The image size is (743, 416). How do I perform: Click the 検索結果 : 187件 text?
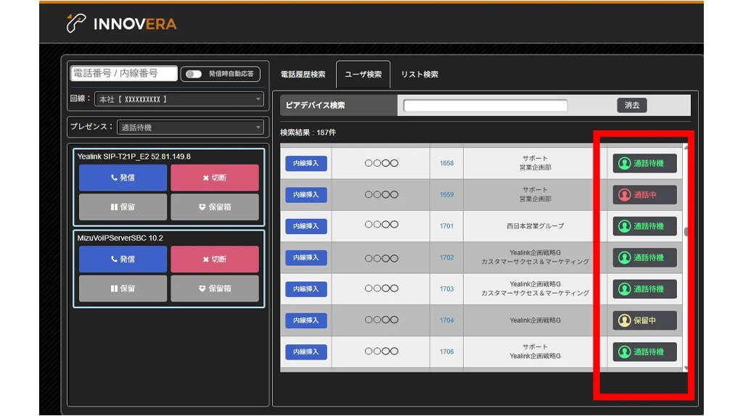pyautogui.click(x=308, y=133)
